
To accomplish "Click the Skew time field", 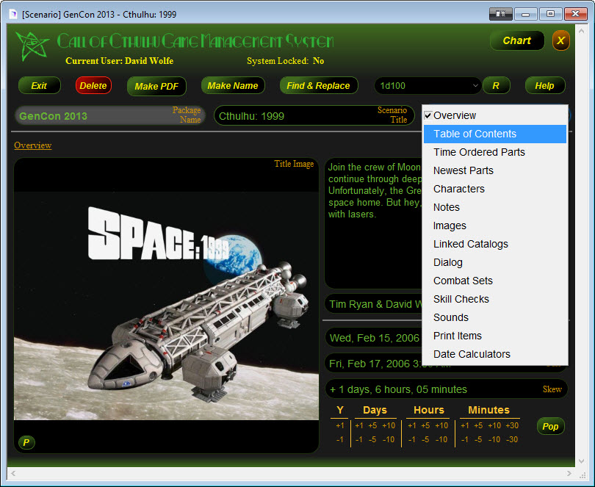I will point(447,389).
